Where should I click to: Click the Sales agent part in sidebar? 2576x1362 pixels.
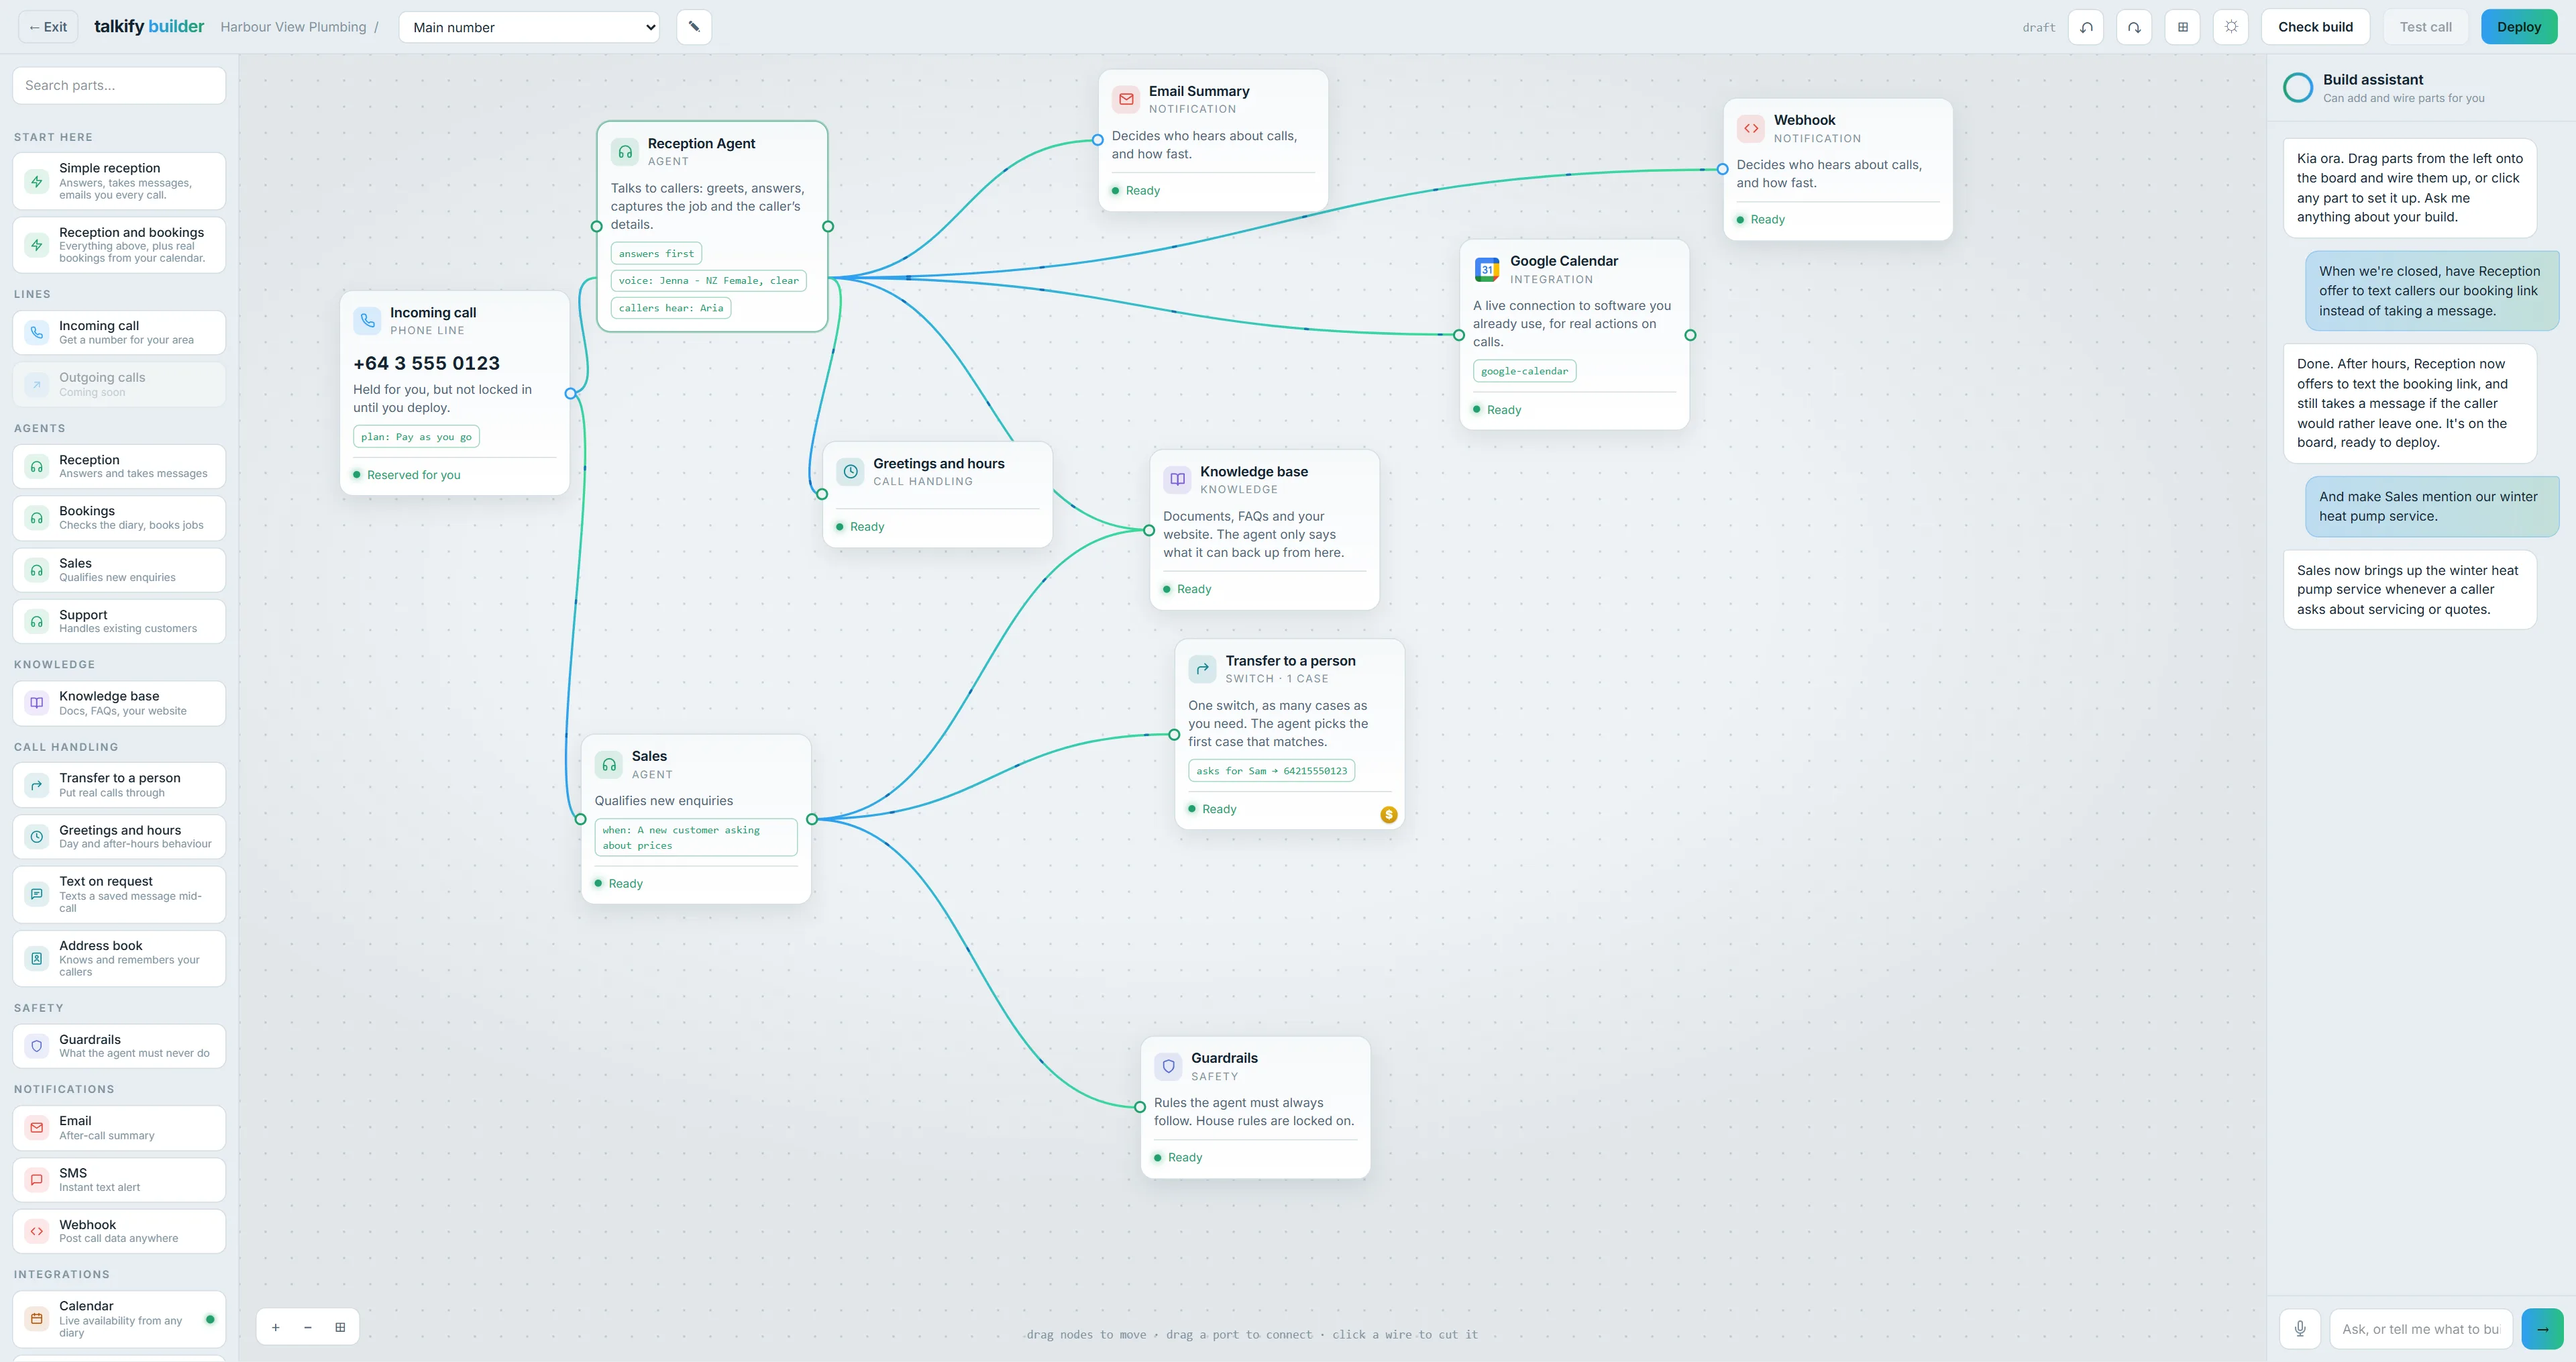pos(119,570)
